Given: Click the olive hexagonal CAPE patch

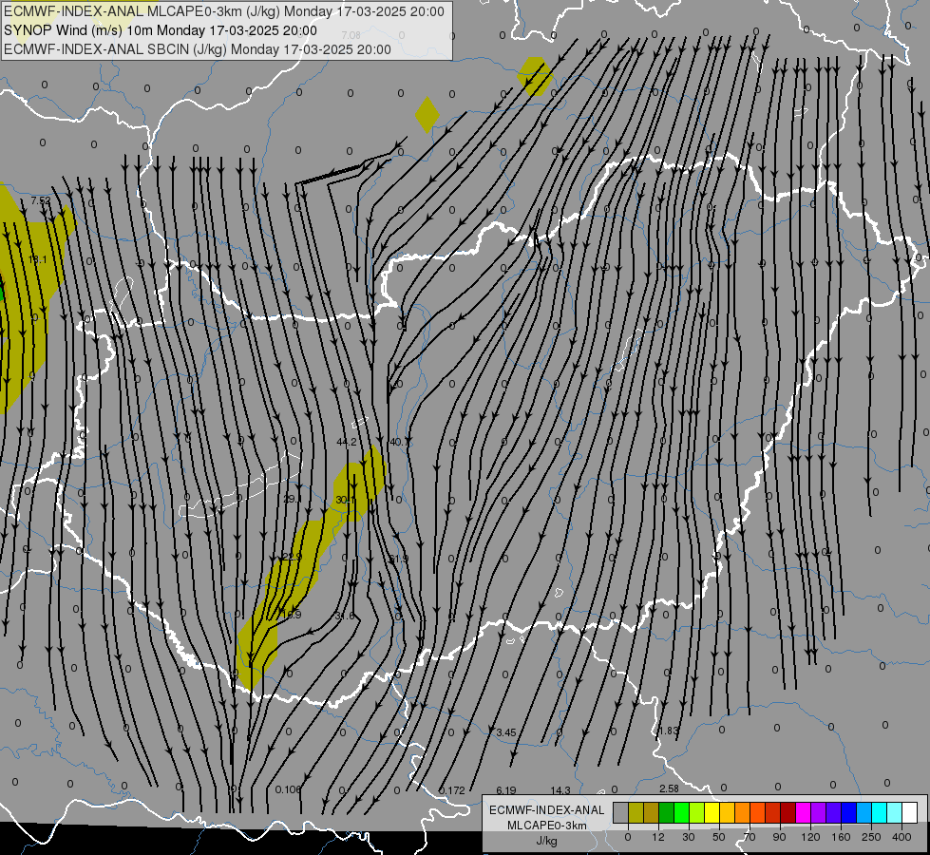Looking at the screenshot, I should point(535,77).
